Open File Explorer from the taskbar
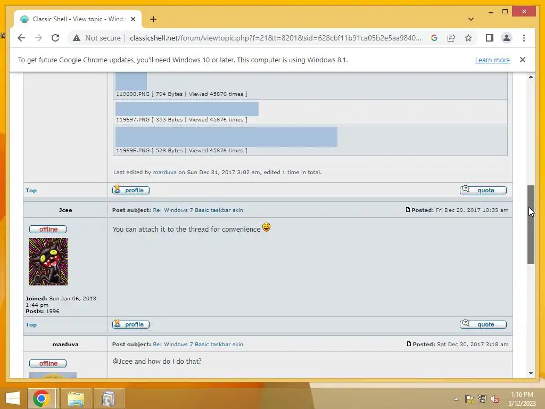This screenshot has height=409, width=545. click(x=76, y=398)
